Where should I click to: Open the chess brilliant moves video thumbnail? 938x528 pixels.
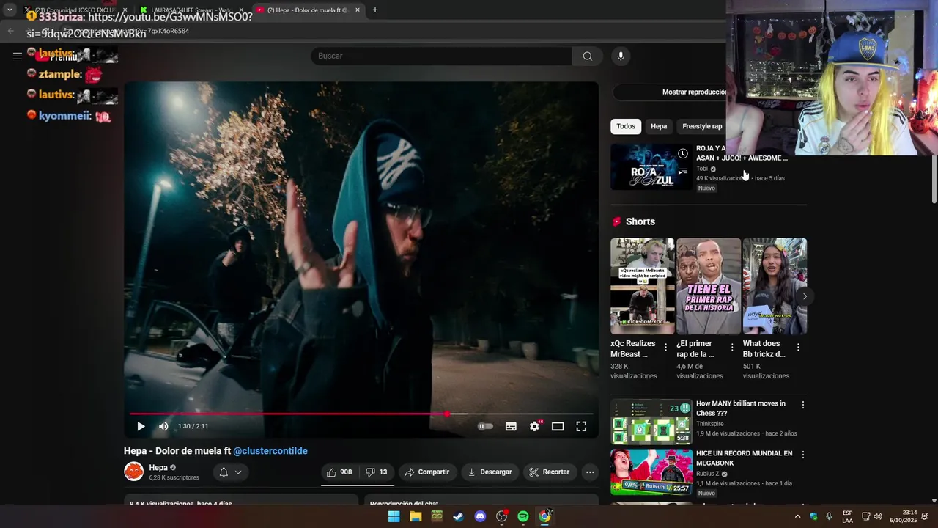click(651, 422)
